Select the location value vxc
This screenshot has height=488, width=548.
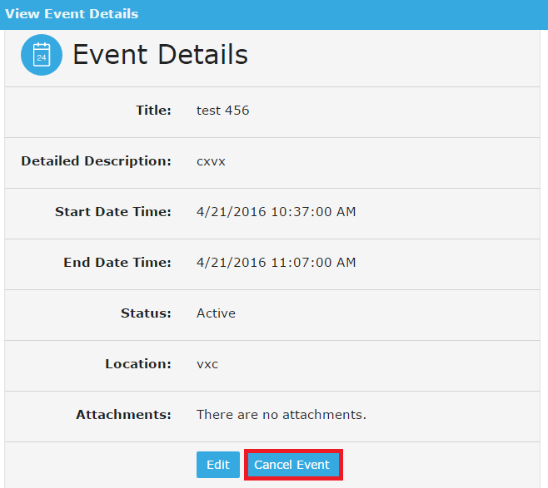click(x=207, y=364)
